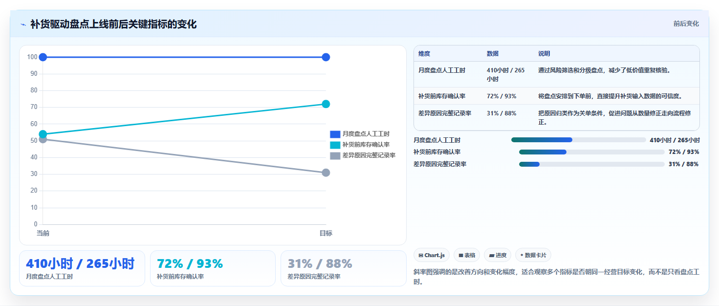Viewport: 719px width, 306px height.
Task: Click the blue data point at 当前
Action: (x=43, y=57)
